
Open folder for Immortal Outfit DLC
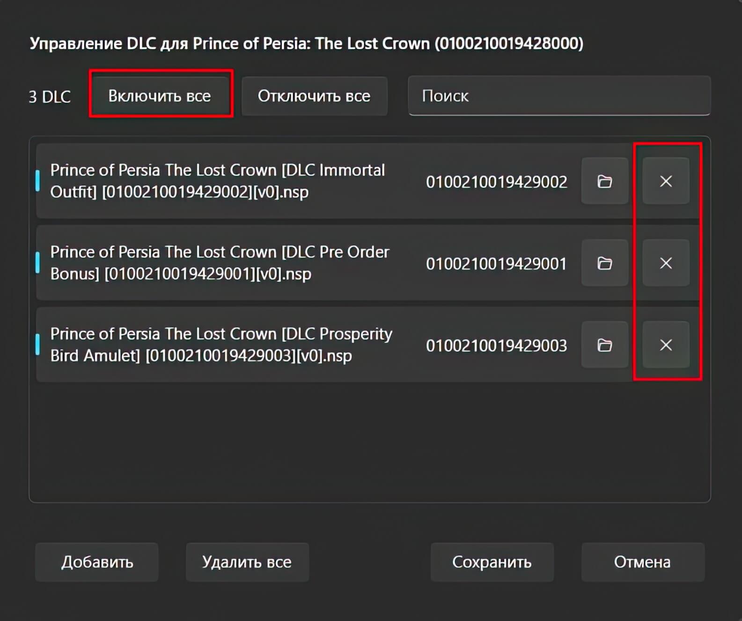[x=604, y=181]
